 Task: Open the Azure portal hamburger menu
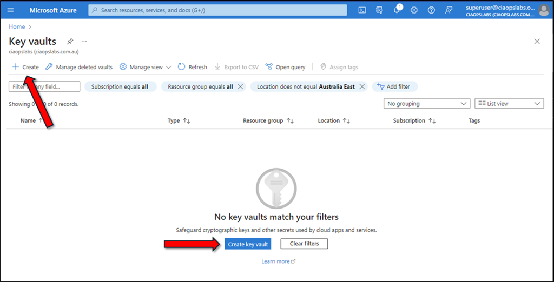point(10,10)
